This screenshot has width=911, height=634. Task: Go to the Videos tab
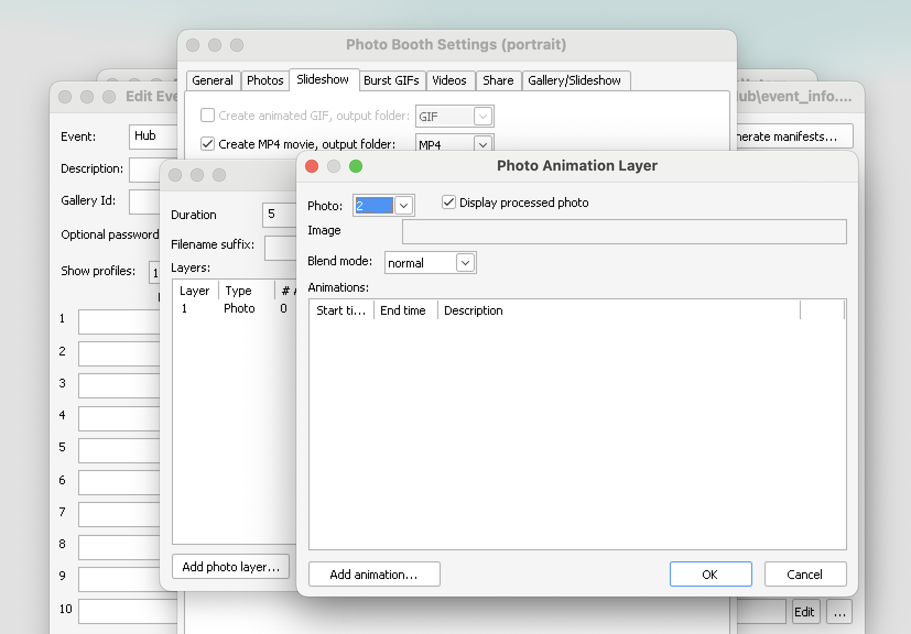click(x=449, y=80)
